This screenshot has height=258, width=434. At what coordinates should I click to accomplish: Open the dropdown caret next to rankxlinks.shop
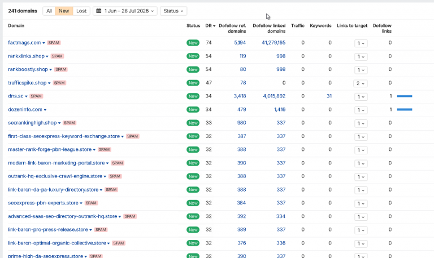pos(47,56)
